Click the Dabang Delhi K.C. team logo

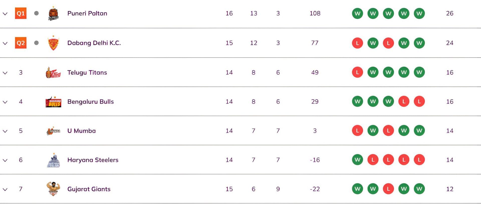click(x=53, y=43)
